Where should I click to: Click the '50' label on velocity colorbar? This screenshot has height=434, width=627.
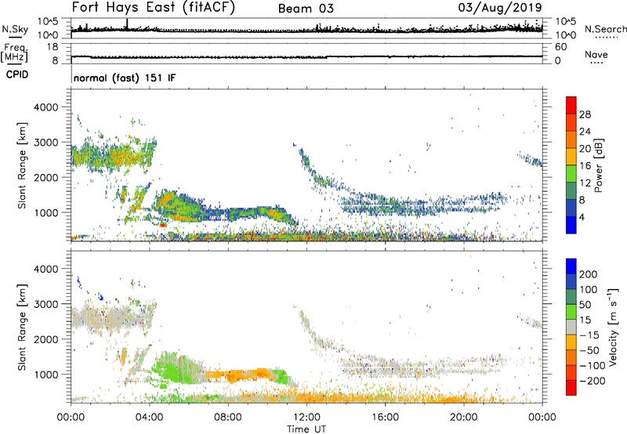(585, 305)
